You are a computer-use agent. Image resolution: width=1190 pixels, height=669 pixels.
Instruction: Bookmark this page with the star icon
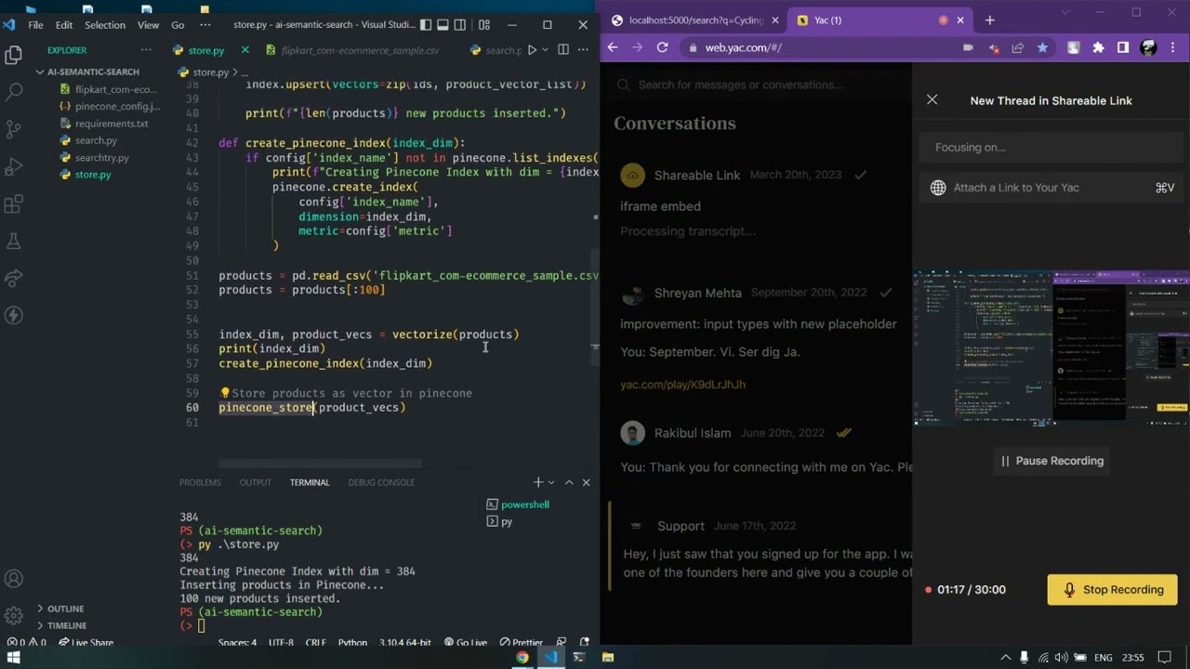1042,47
